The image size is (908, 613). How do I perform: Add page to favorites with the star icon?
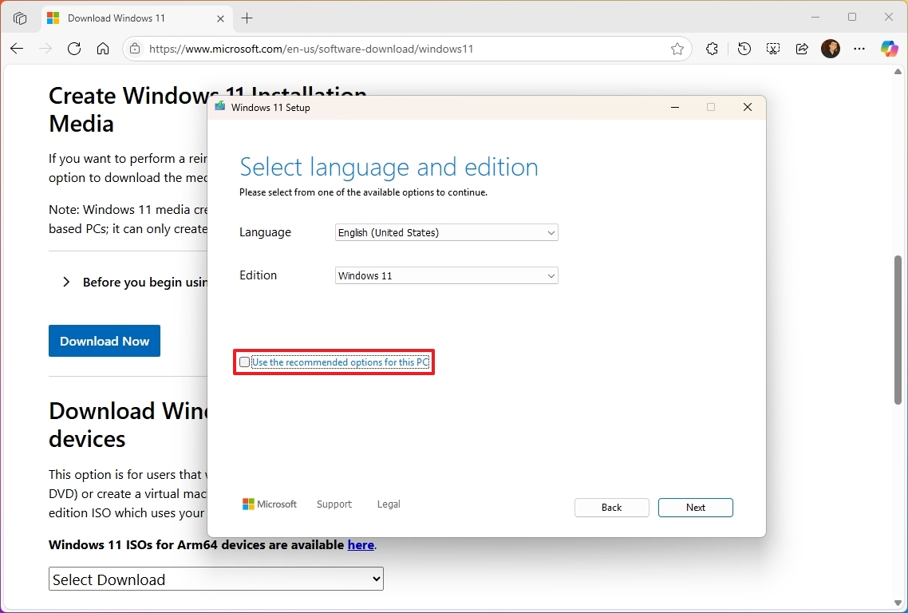(677, 49)
